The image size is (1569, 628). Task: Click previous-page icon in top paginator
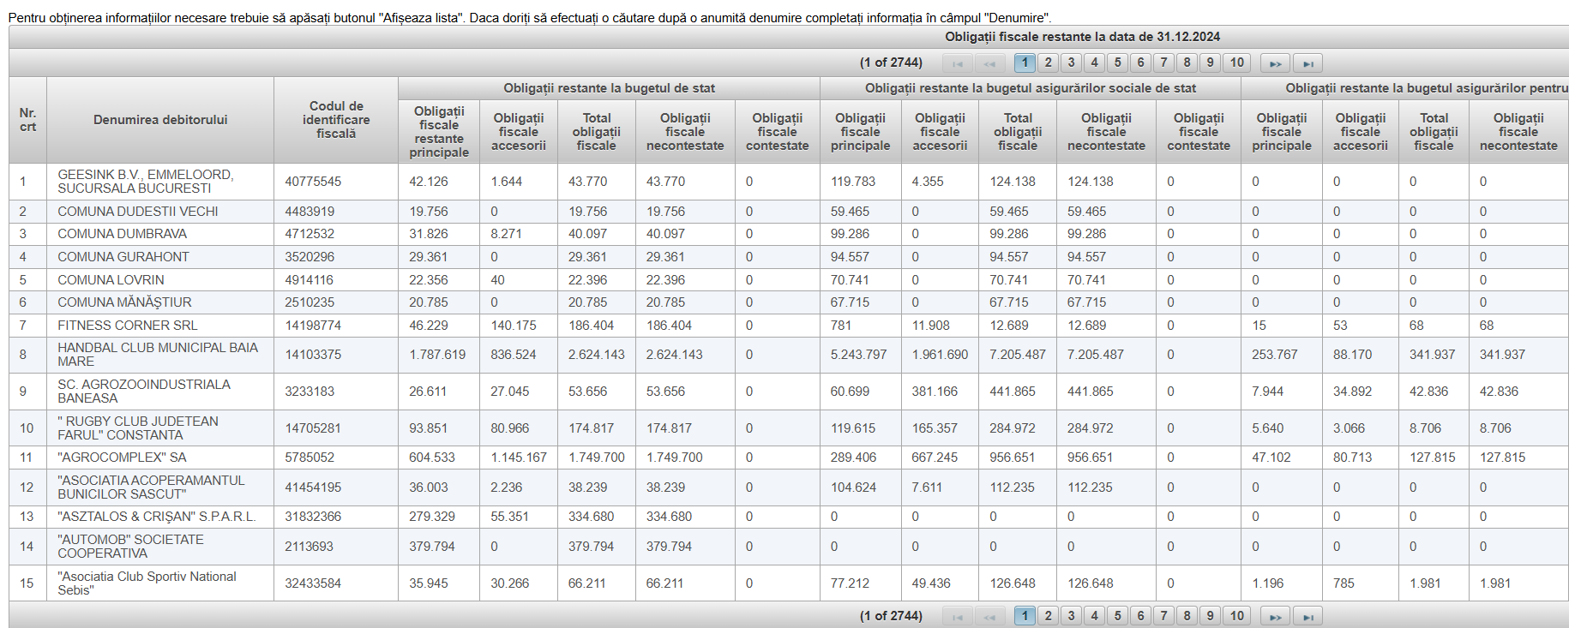click(989, 63)
